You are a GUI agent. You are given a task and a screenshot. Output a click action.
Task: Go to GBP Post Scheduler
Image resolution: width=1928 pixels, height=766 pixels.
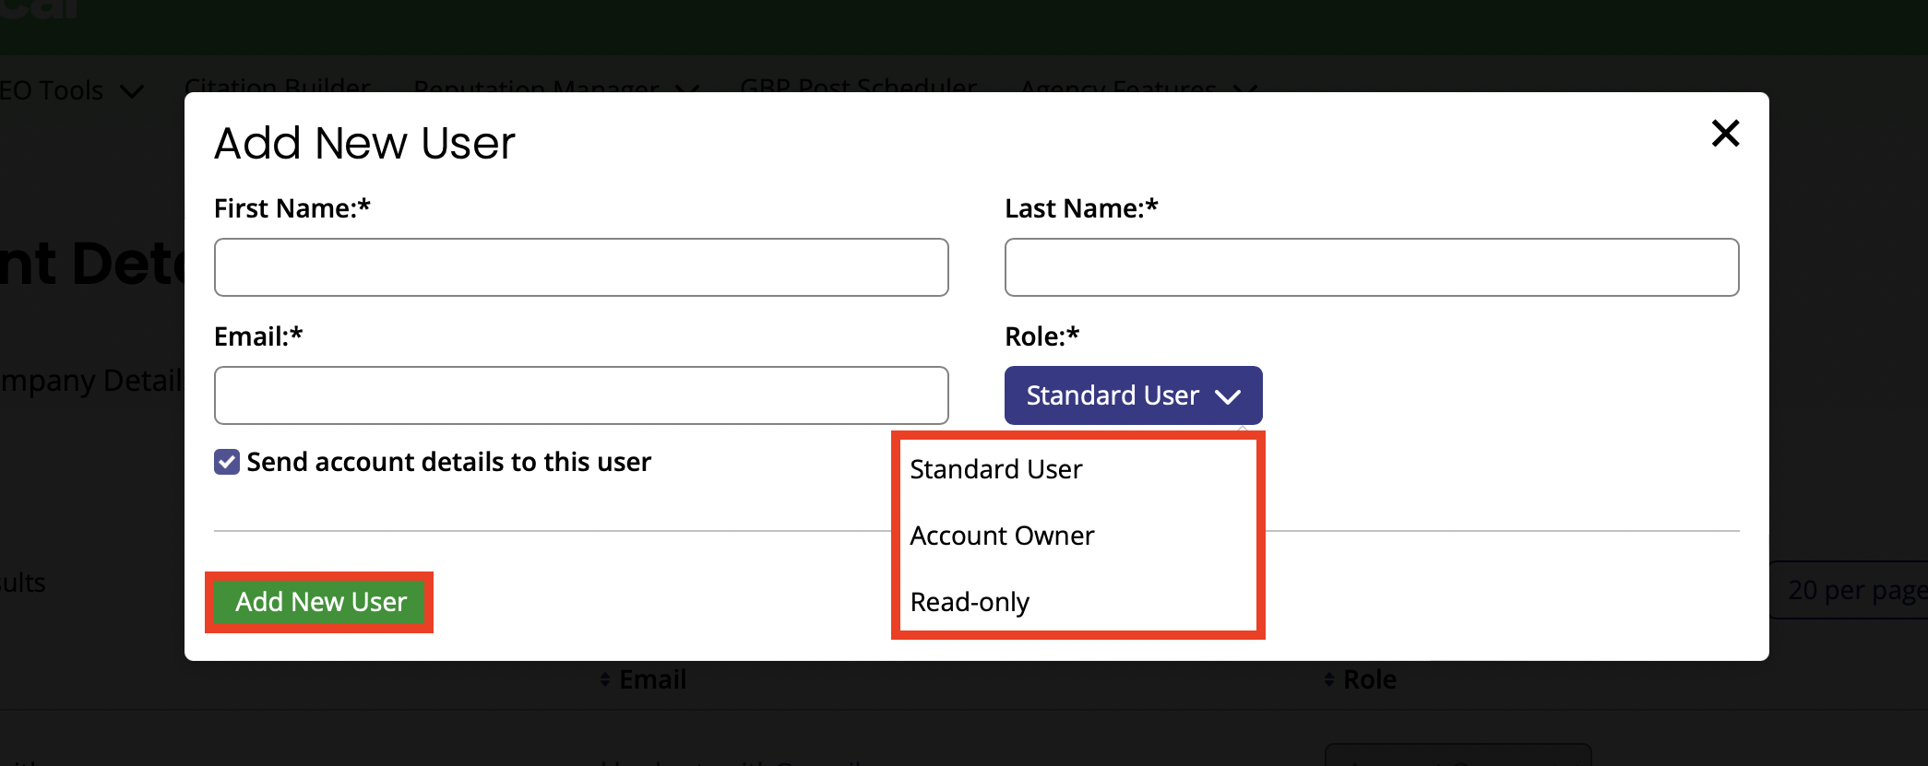(x=858, y=88)
